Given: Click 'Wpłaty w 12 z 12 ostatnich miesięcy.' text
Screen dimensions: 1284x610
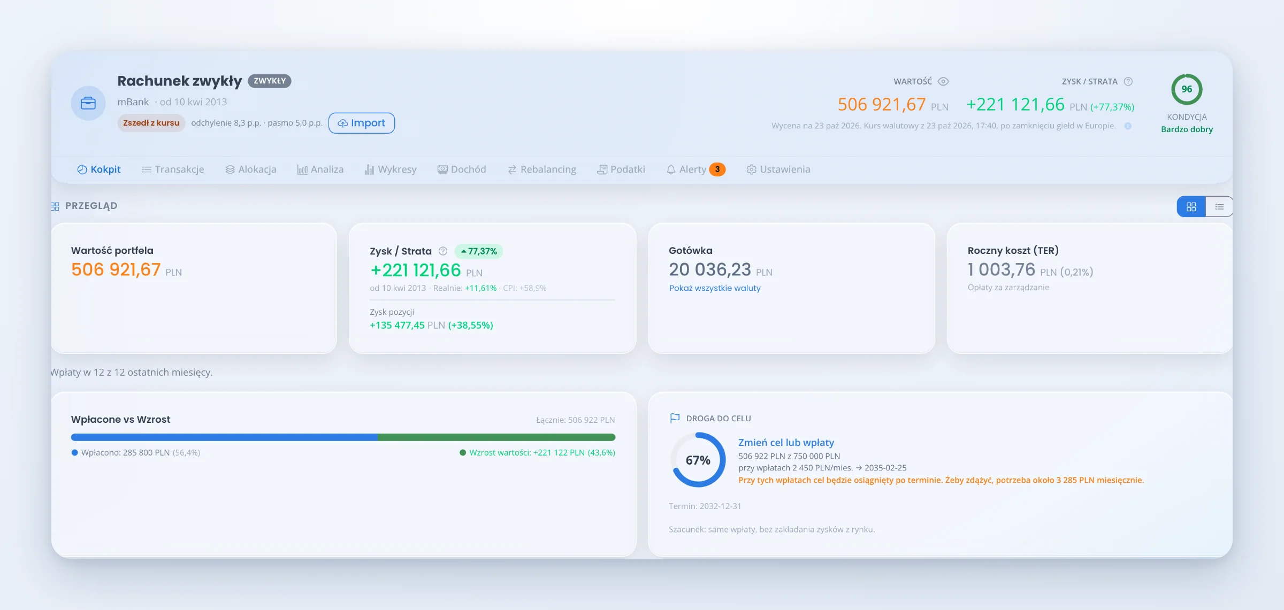Looking at the screenshot, I should click(132, 373).
